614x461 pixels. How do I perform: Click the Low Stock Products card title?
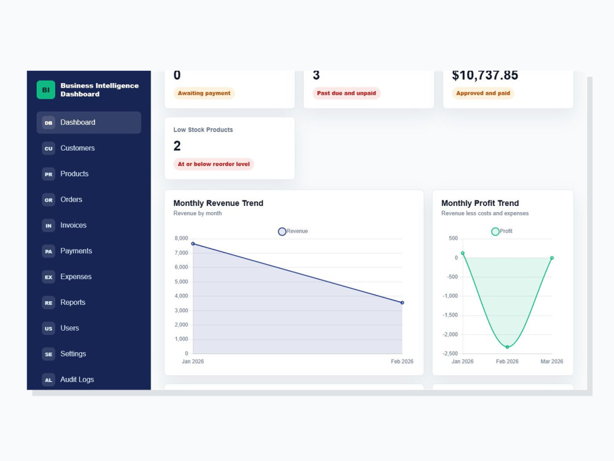[203, 130]
